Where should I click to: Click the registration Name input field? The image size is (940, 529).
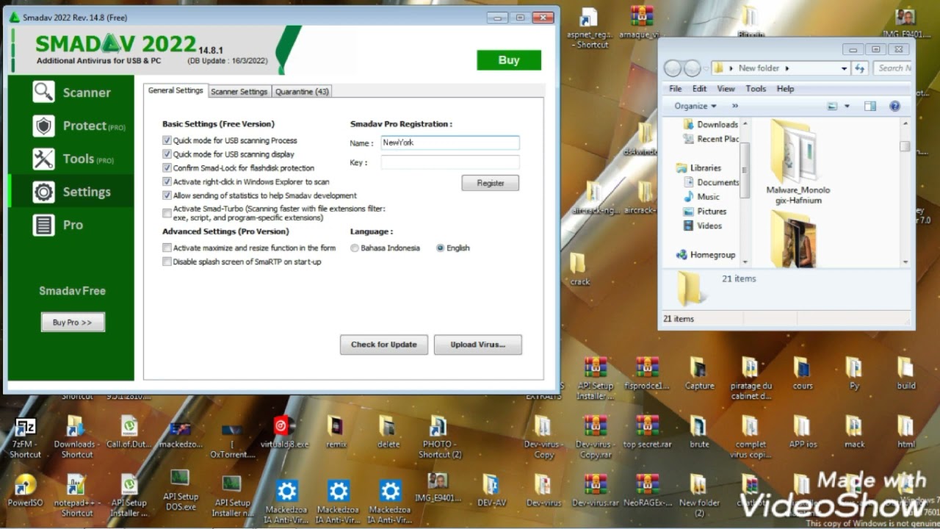(x=449, y=143)
